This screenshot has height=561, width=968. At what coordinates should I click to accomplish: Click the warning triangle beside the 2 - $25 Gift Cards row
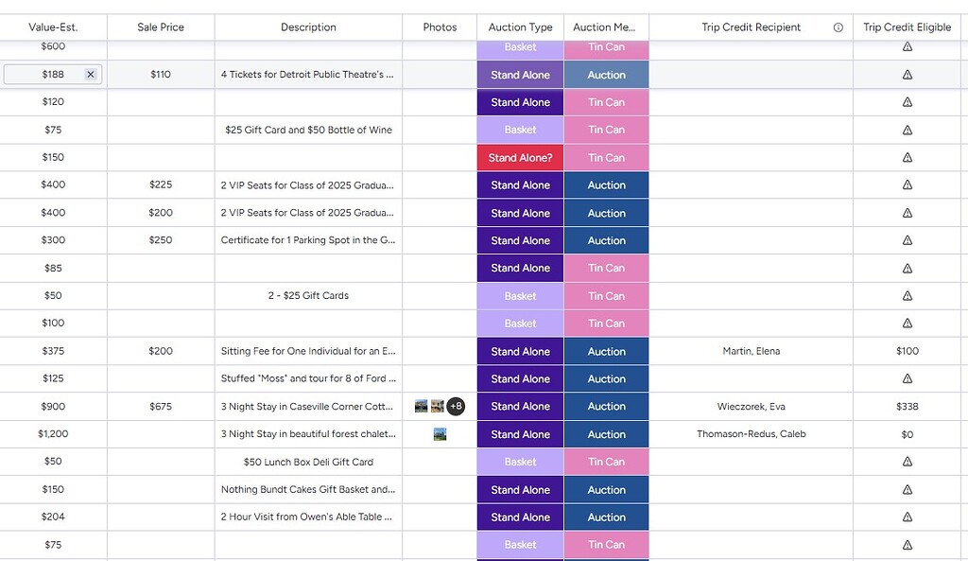[x=907, y=295]
